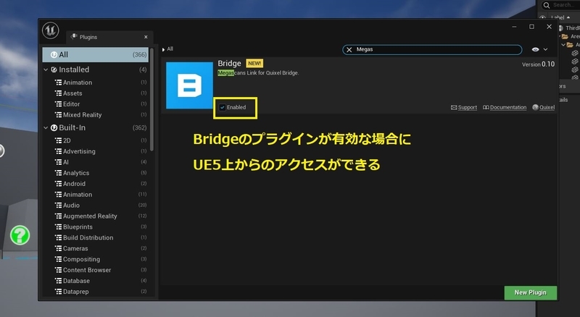
Task: Select the 2D category
Action: pyautogui.click(x=96, y=140)
